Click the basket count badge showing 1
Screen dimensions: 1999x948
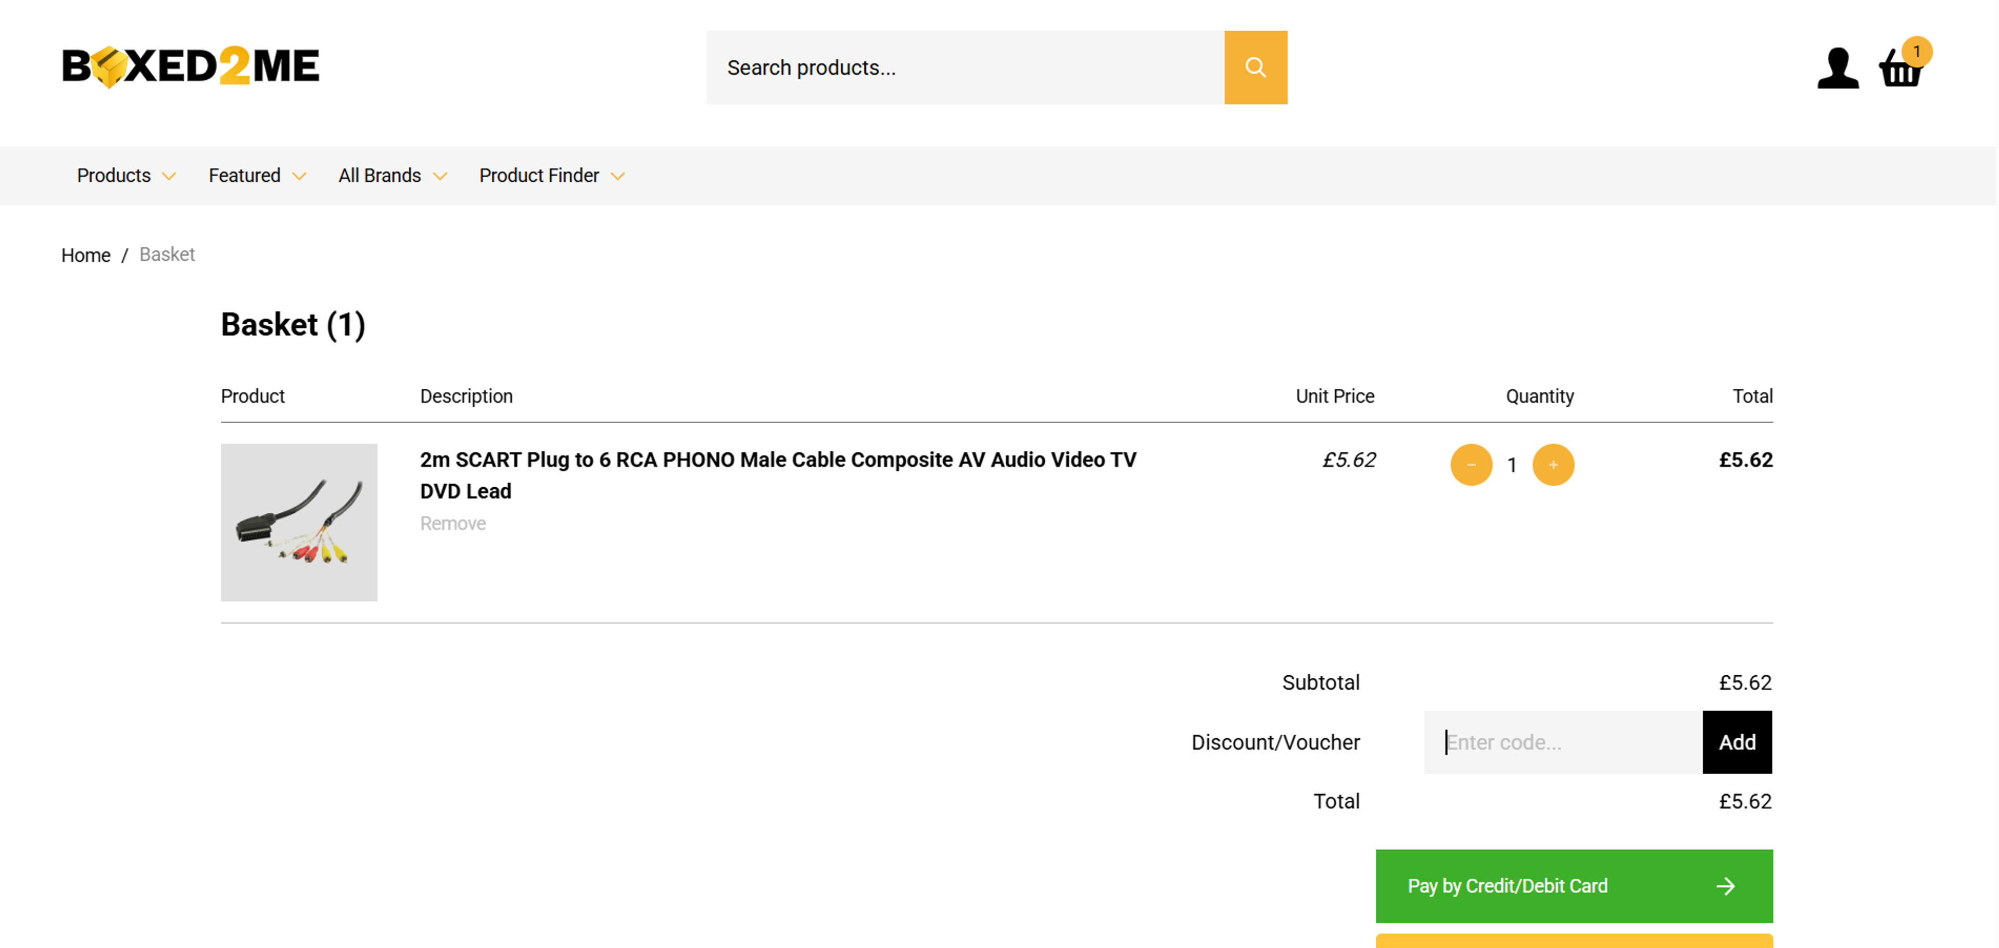(1917, 51)
